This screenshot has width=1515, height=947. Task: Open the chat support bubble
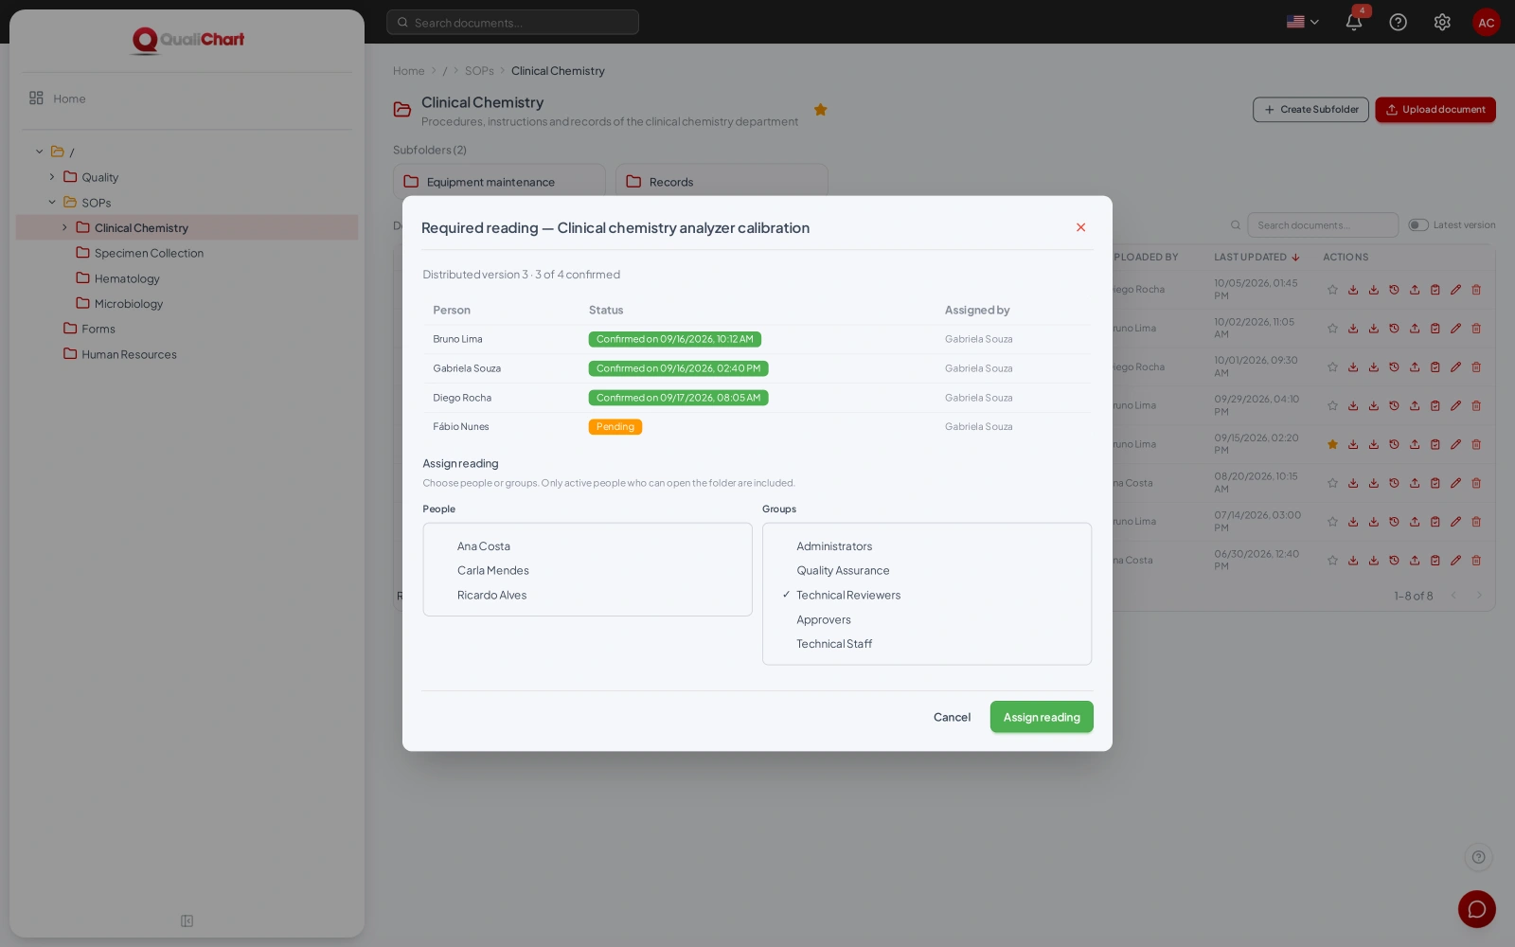tap(1476, 909)
